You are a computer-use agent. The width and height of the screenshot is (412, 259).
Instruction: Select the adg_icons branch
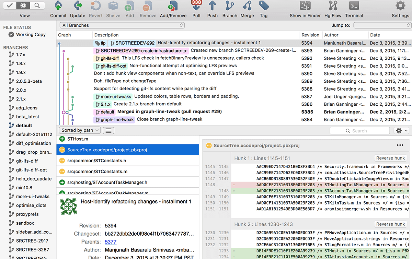click(x=27, y=108)
